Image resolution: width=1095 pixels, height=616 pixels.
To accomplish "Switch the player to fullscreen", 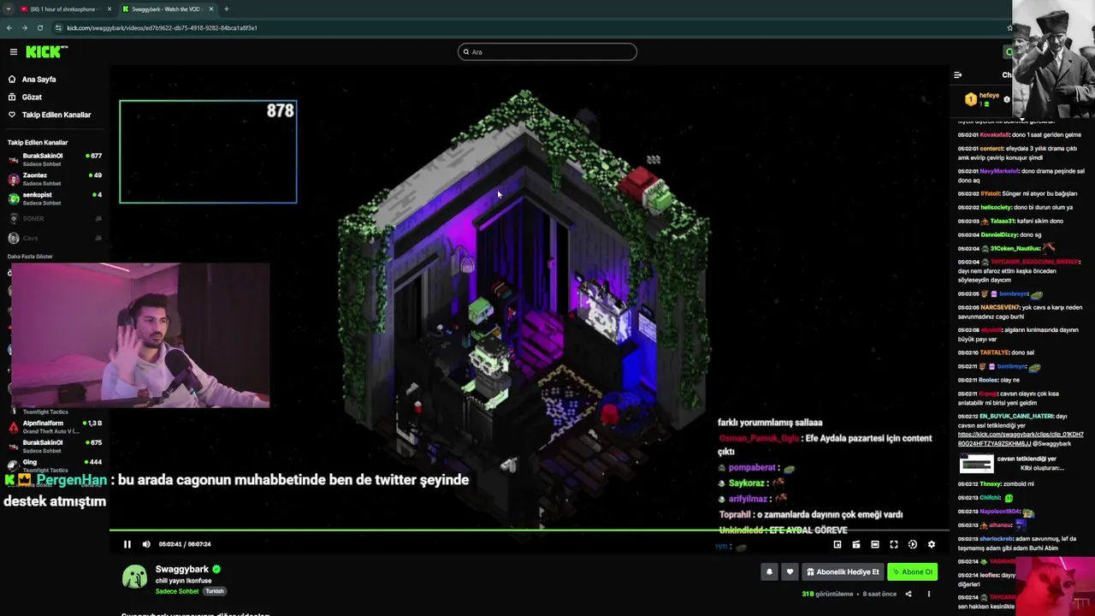I will 894,544.
